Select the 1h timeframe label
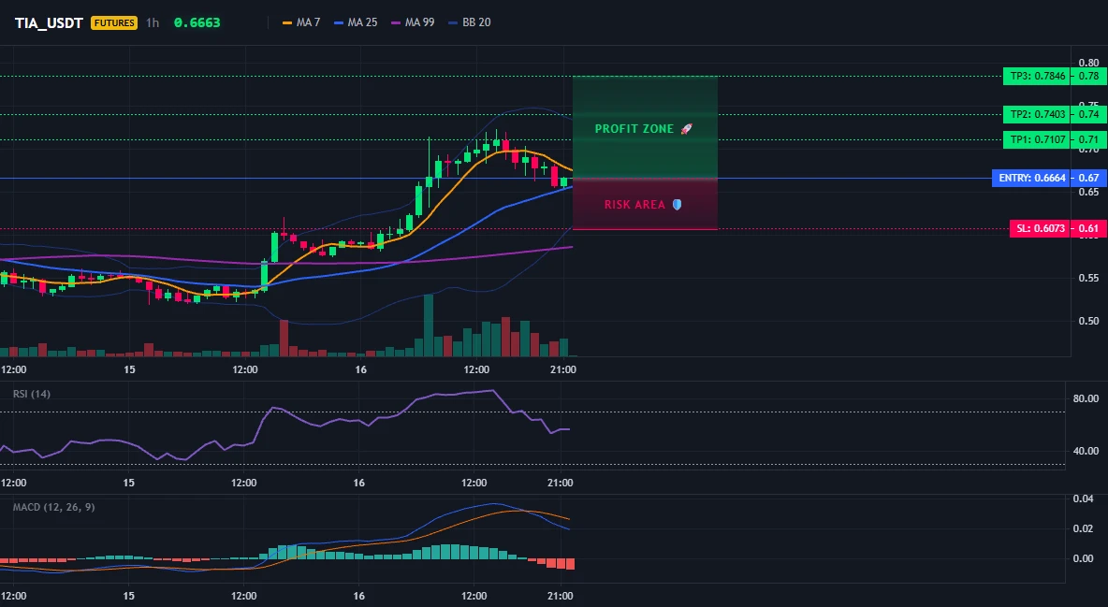The image size is (1108, 607). [153, 22]
